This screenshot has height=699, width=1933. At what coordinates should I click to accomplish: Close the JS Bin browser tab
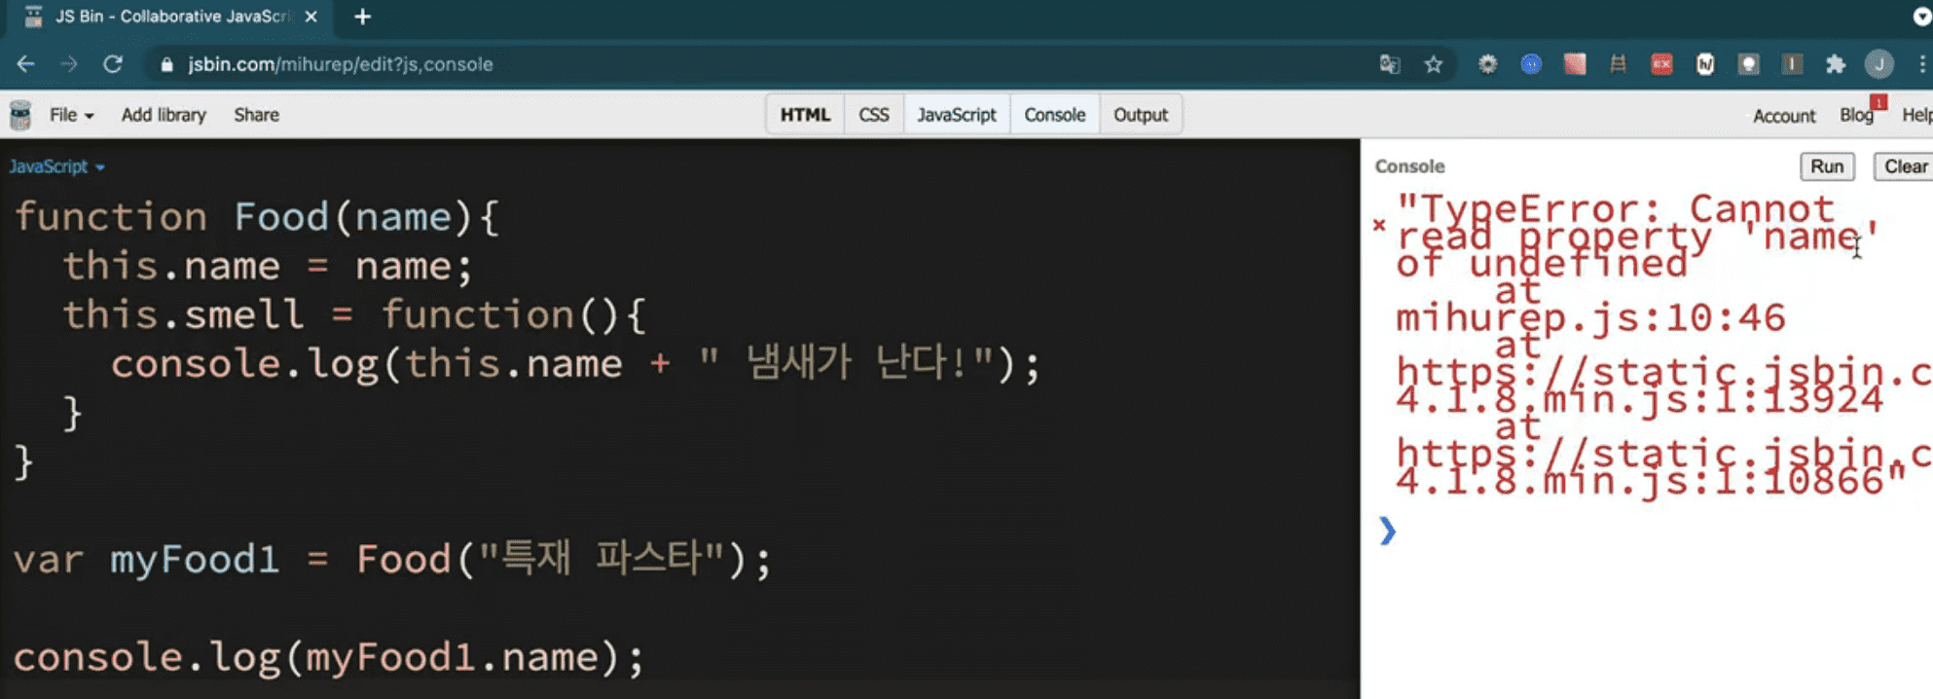[310, 17]
